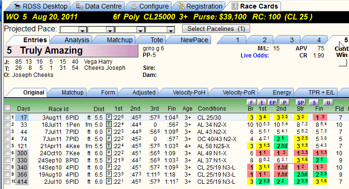
Task: Open the fourth Projected Pace dropdown
Action: click(171, 29)
